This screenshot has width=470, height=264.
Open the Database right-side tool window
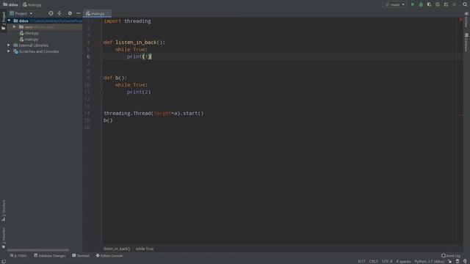click(466, 43)
